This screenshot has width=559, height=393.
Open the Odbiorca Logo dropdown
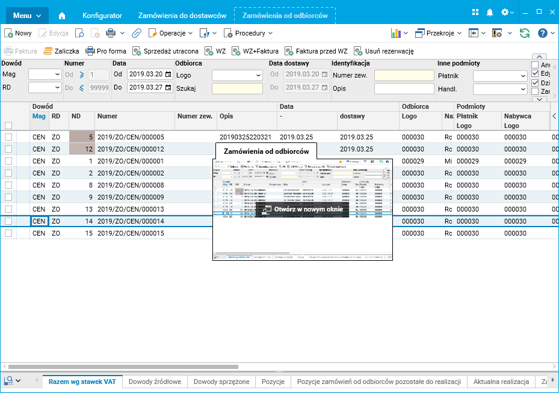click(237, 76)
